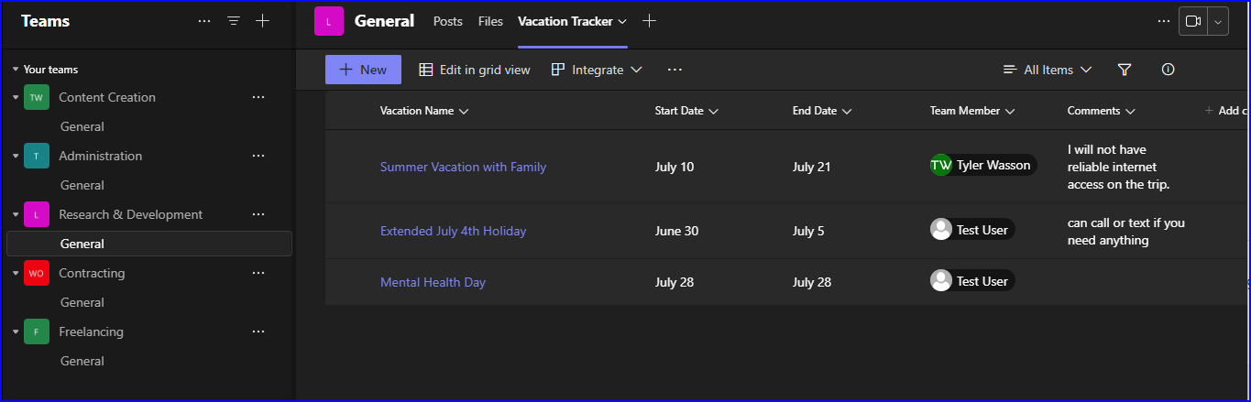Switch to the Files tab
Image resolution: width=1251 pixels, height=402 pixels.
490,21
